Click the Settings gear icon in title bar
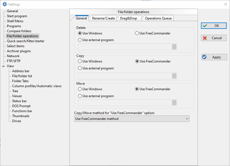 point(5,4)
